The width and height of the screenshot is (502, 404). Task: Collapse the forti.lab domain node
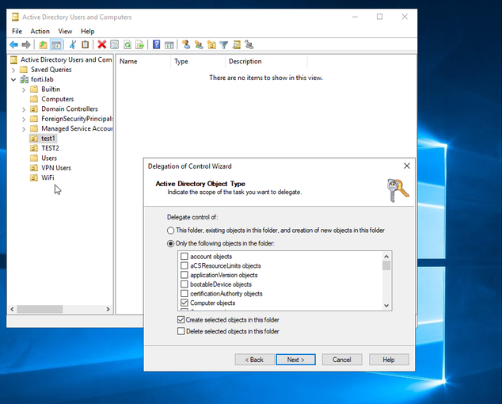(13, 79)
